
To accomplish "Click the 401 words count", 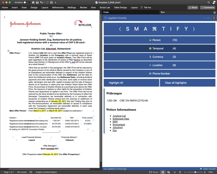I will coord(22,172).
